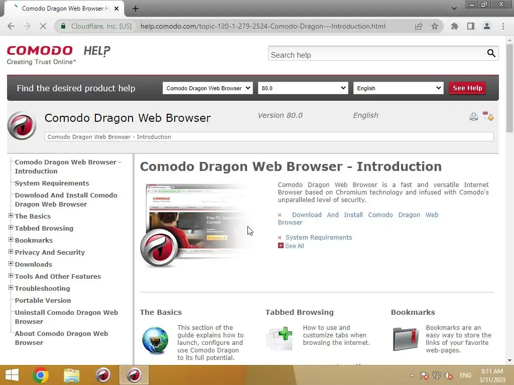Click the Action Center flag tray icon

(425, 375)
